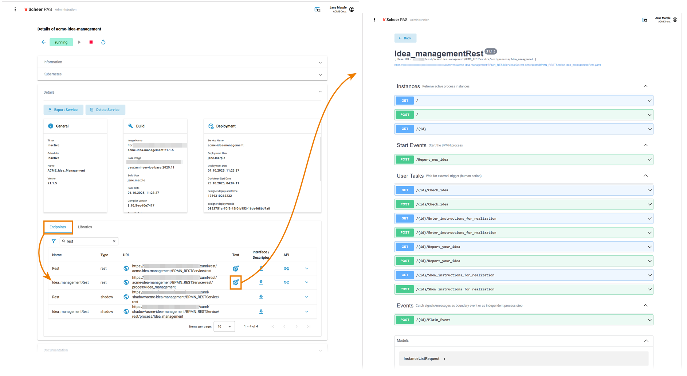
Task: Clear the endpoint search field text
Action: point(114,241)
